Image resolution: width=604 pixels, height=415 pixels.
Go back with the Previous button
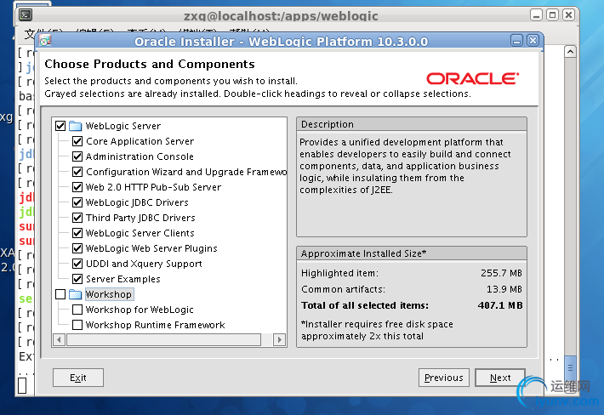point(444,378)
